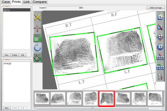167x111 pixels.
Task: Click the green arrow grid icon
Action: tap(160, 66)
